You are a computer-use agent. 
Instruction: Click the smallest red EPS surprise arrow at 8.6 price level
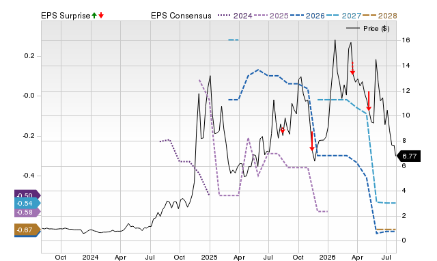click(x=282, y=130)
